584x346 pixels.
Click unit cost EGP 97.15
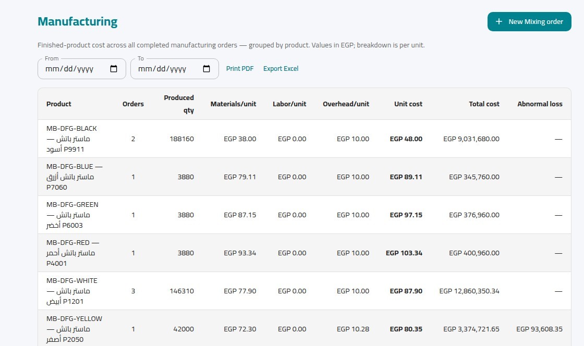pyautogui.click(x=406, y=215)
